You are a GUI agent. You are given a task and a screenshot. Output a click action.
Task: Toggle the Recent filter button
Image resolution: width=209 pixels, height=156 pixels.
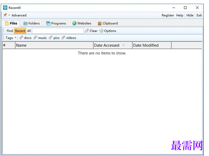point(20,31)
